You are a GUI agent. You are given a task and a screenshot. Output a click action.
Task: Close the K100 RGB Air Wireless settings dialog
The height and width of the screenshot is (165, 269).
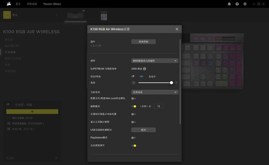pos(177,29)
